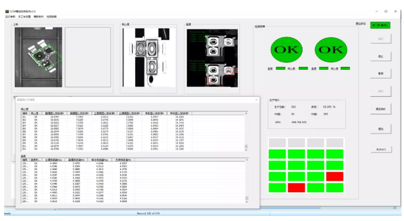Select the 上料 camera image with green outline
404x221 pixels.
(x=38, y=57)
